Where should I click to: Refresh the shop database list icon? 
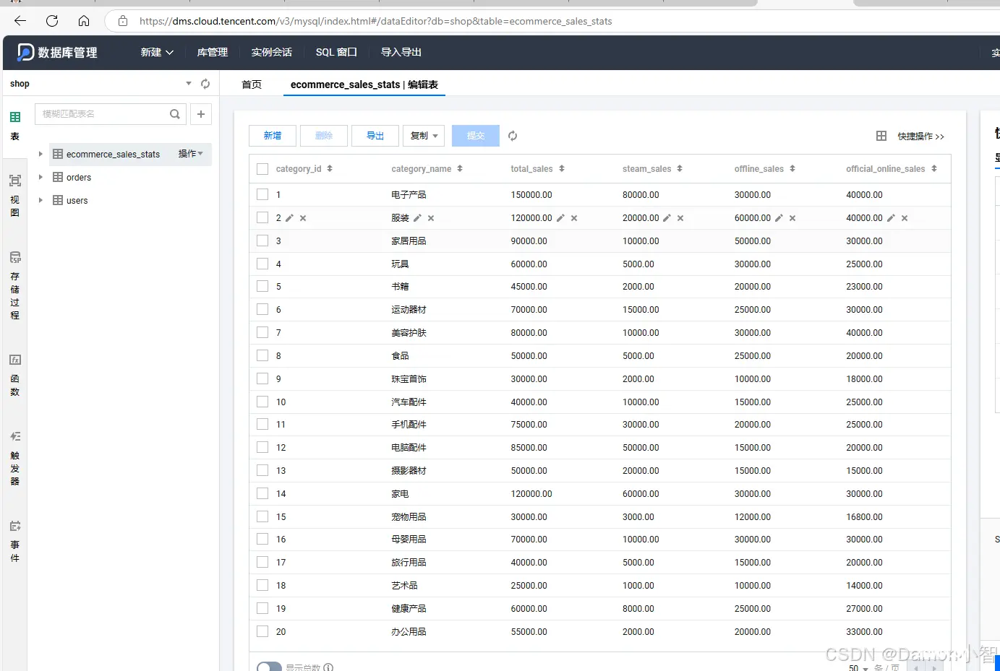(205, 84)
